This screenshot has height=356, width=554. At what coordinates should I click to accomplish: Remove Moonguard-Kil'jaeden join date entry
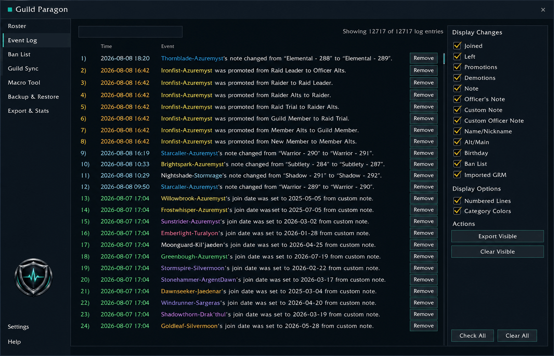coord(424,245)
